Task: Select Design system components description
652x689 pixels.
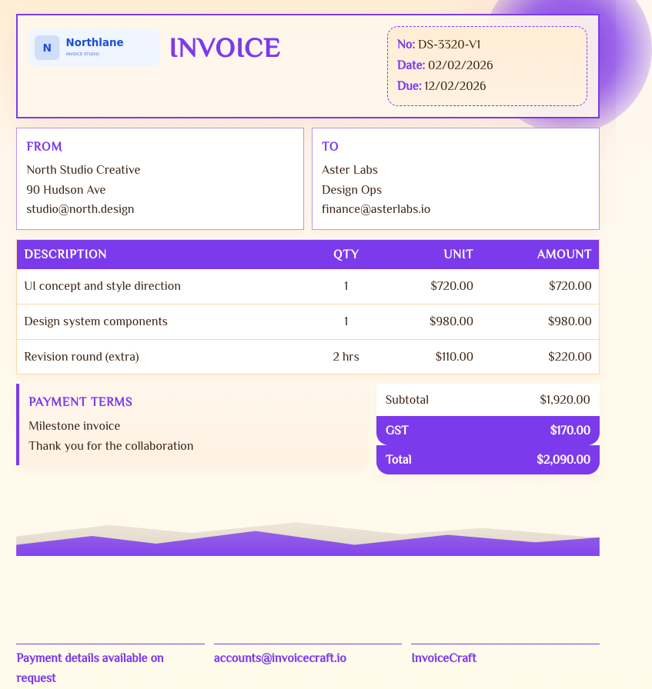Action: pos(96,321)
